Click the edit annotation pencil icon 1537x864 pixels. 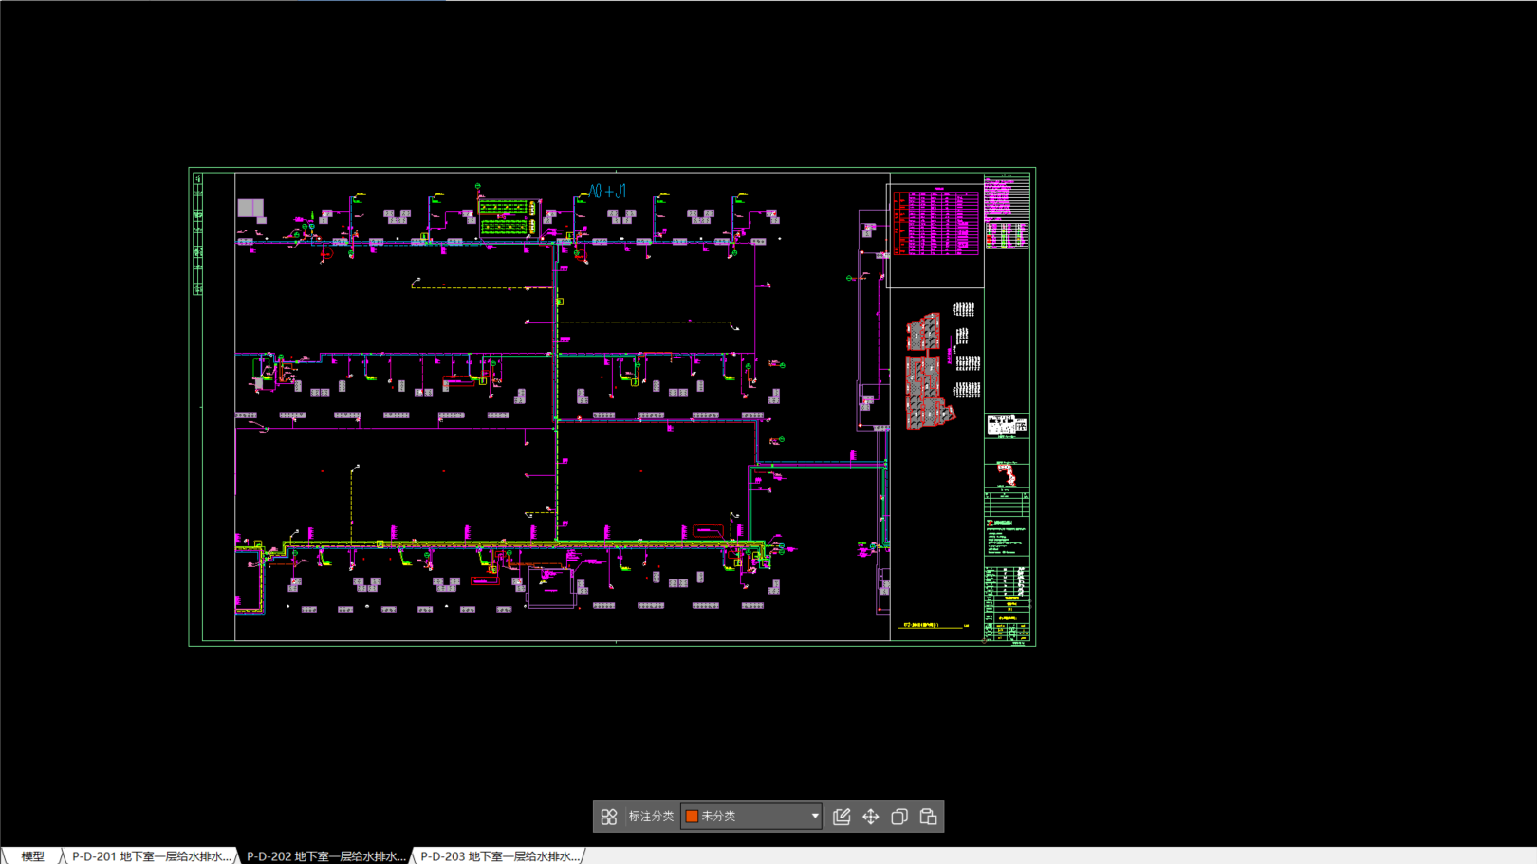(842, 817)
